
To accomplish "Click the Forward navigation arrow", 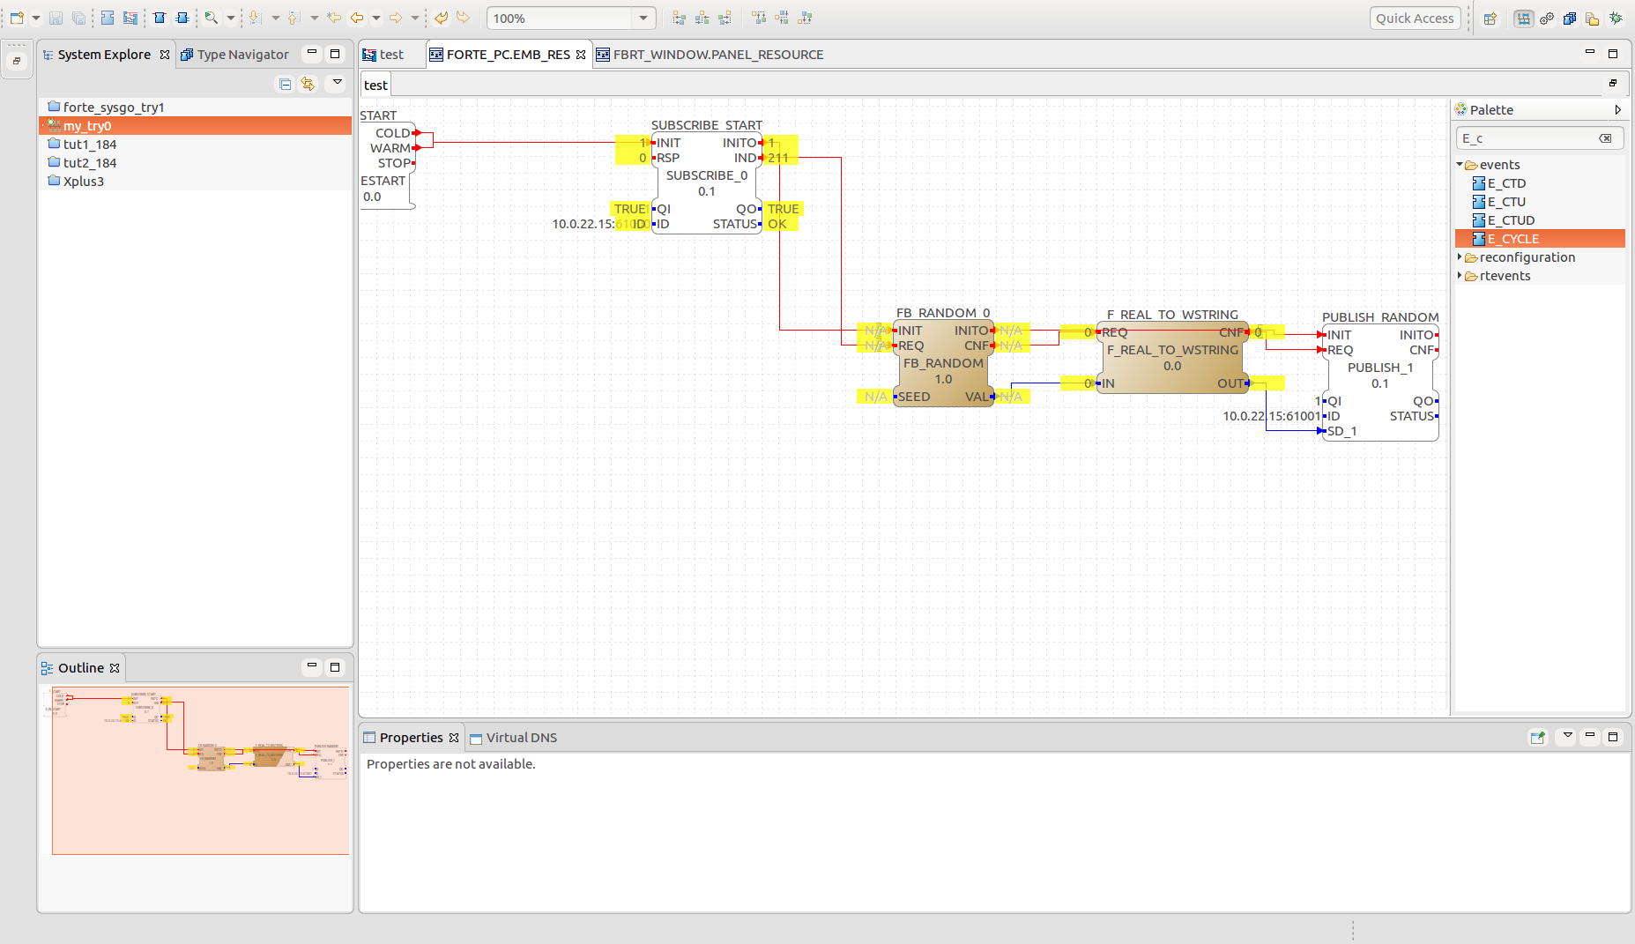I will 396,18.
